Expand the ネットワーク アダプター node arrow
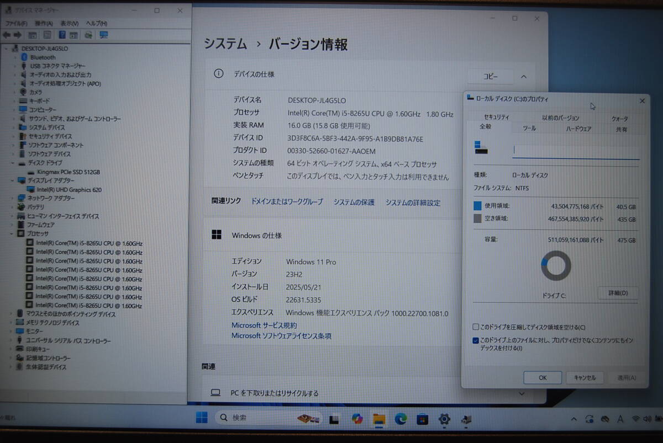The height and width of the screenshot is (443, 663). coord(13,199)
